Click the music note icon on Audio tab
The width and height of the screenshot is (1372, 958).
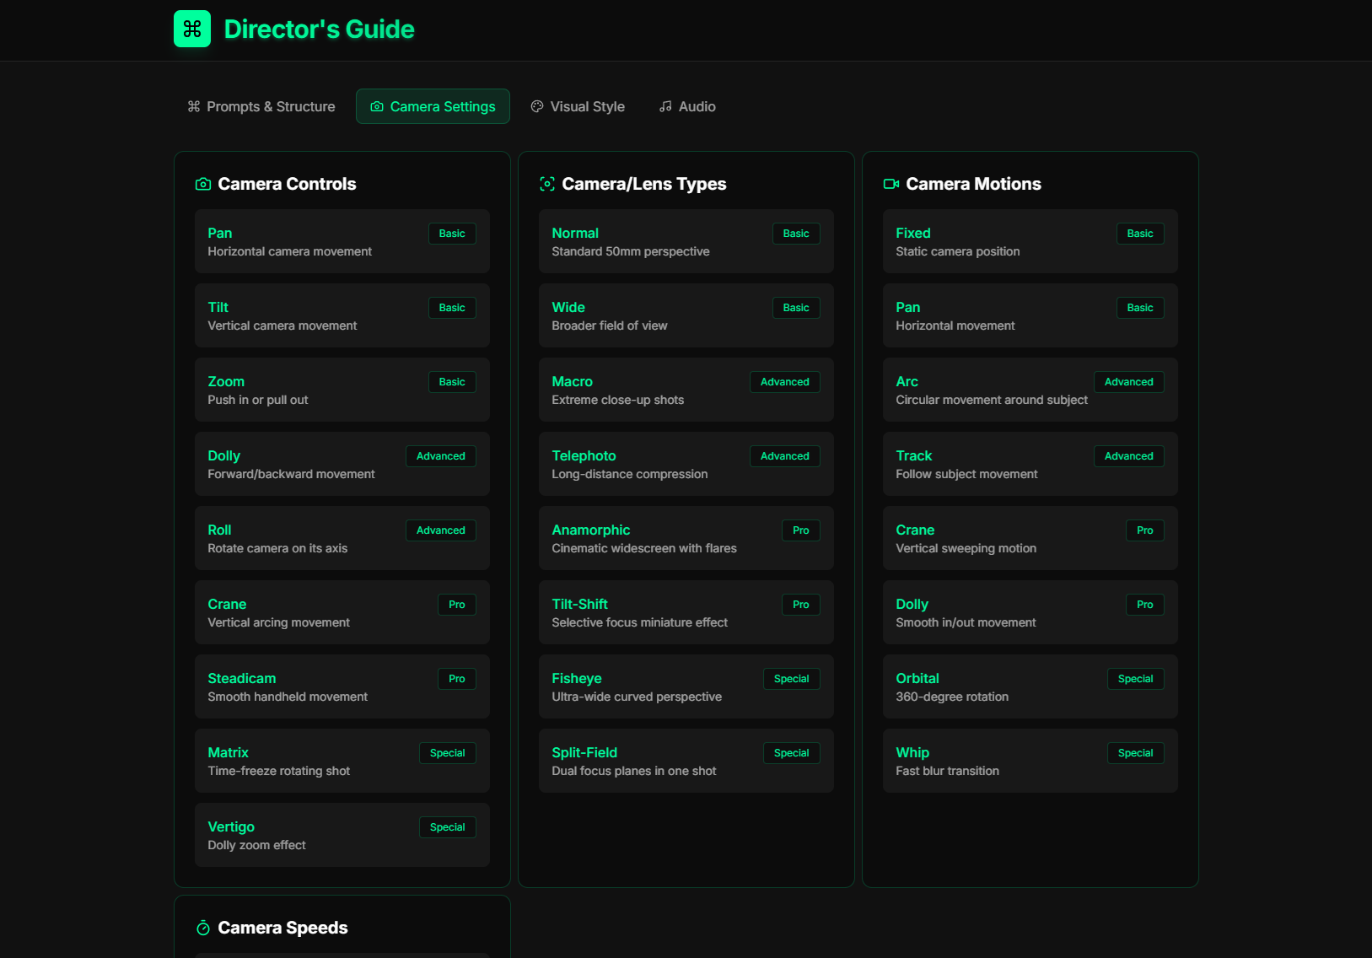[x=665, y=106]
